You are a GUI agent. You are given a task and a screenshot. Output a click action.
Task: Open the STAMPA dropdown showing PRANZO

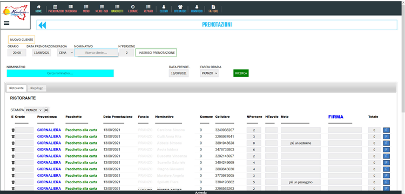tap(33, 110)
